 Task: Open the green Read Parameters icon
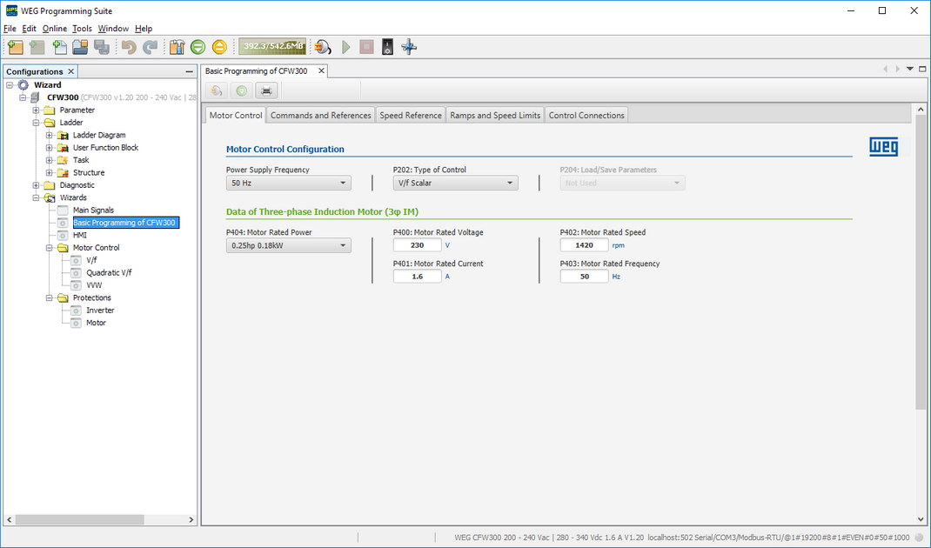tap(198, 46)
